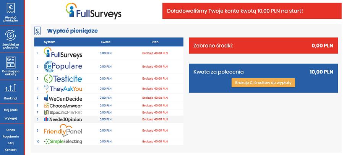Click Wyloguj to log out
This screenshot has width=344, height=155.
11,118
